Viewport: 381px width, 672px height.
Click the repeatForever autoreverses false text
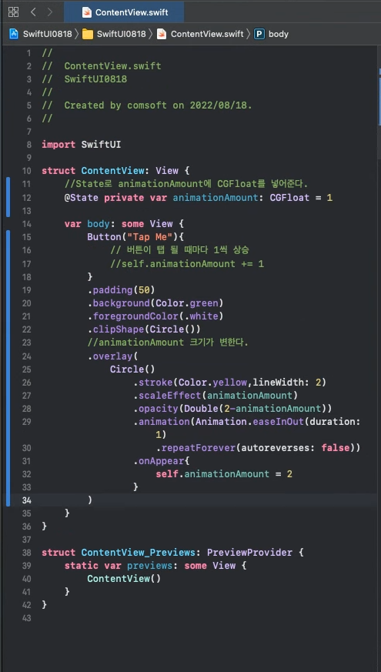click(x=259, y=448)
